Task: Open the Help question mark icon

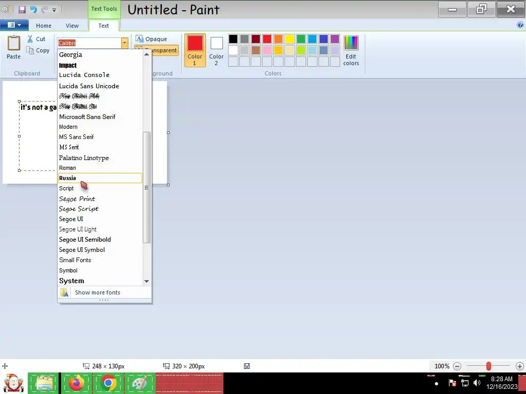Action: [x=520, y=25]
